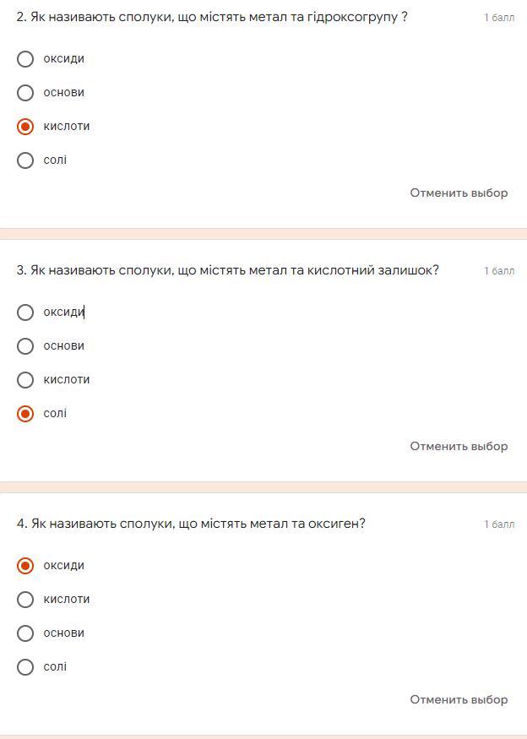527x739 pixels.
Task: Choose 'основи' option for question 2
Action: pyautogui.click(x=25, y=93)
